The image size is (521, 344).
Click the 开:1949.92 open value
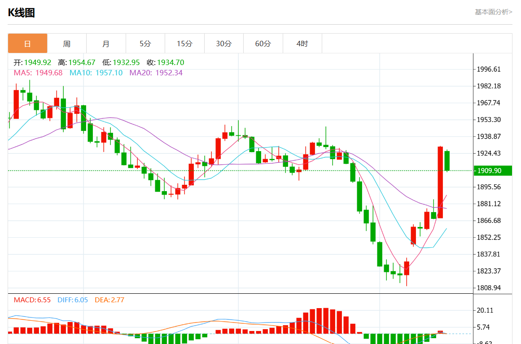(x=32, y=62)
